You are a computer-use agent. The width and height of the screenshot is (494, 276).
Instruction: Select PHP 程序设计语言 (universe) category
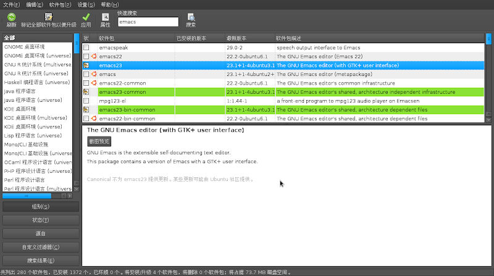click(x=38, y=171)
